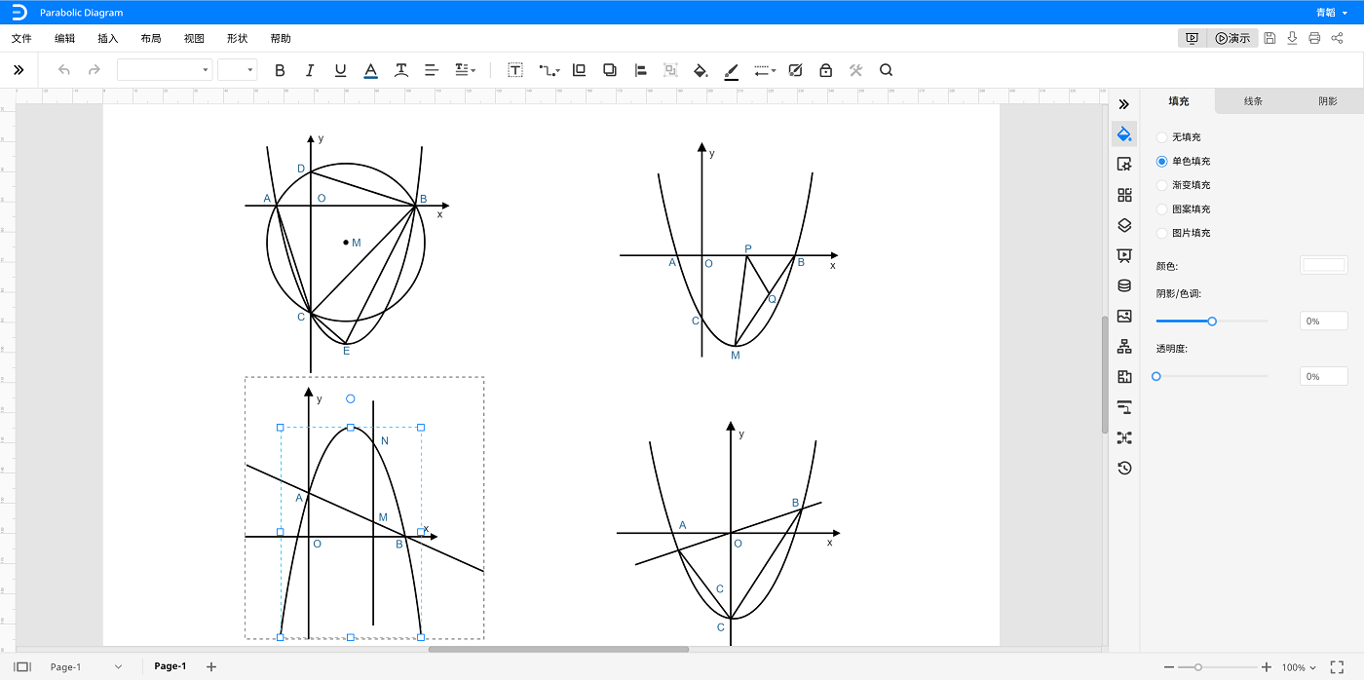The width and height of the screenshot is (1364, 680).
Task: Click the save floppy disk icon
Action: [1269, 38]
